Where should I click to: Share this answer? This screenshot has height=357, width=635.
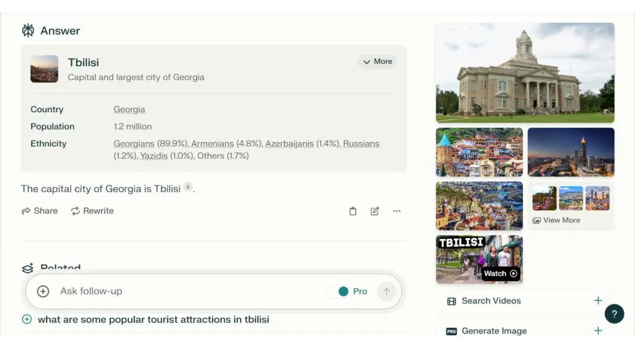point(40,211)
